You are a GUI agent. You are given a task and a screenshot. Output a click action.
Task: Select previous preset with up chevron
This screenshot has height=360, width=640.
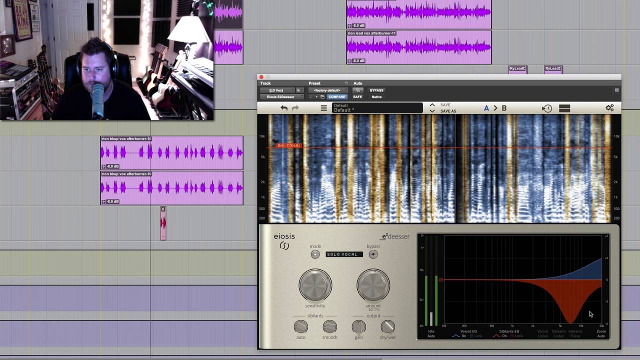tap(432, 105)
